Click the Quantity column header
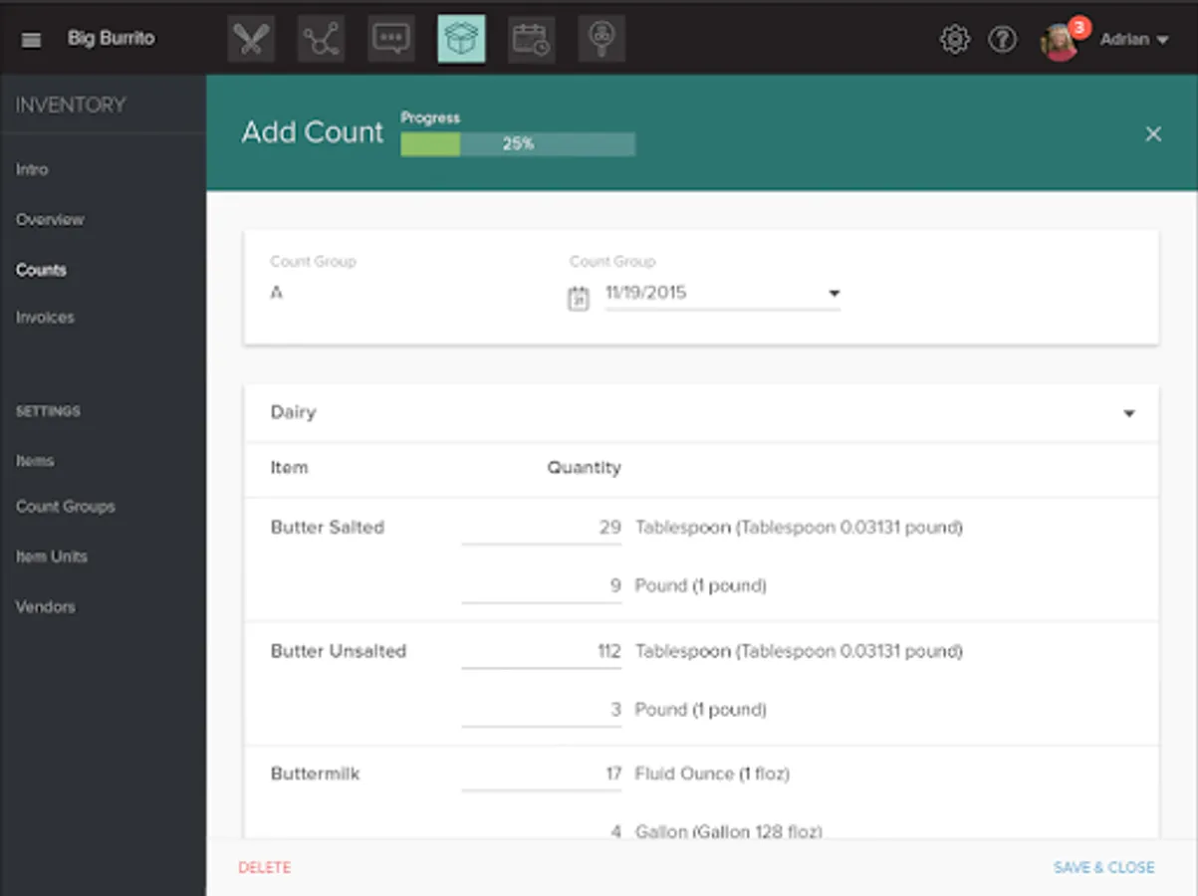 584,468
